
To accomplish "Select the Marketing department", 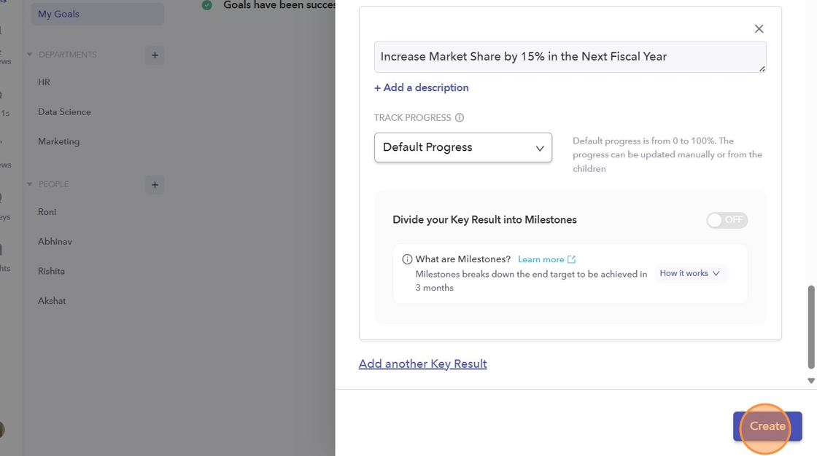I will click(59, 142).
